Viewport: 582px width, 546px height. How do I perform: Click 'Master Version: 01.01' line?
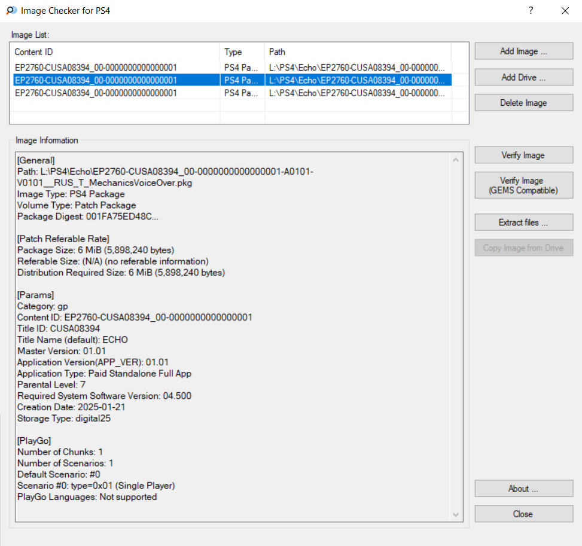pos(62,351)
